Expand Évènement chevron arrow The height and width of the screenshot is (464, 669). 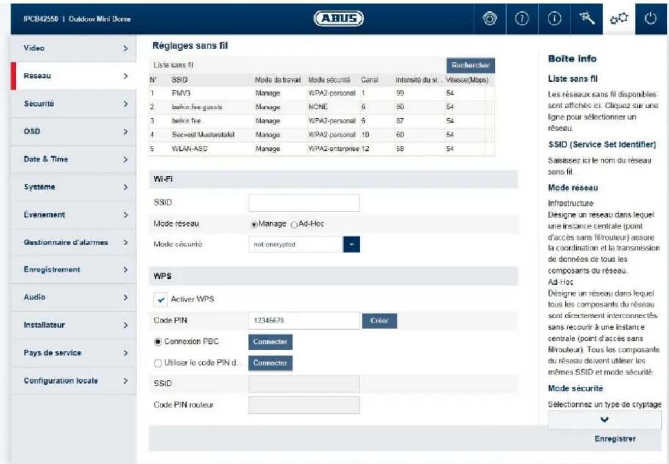(125, 214)
